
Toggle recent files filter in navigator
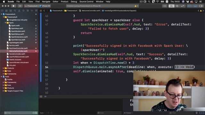pyautogui.click(x=34, y=113)
